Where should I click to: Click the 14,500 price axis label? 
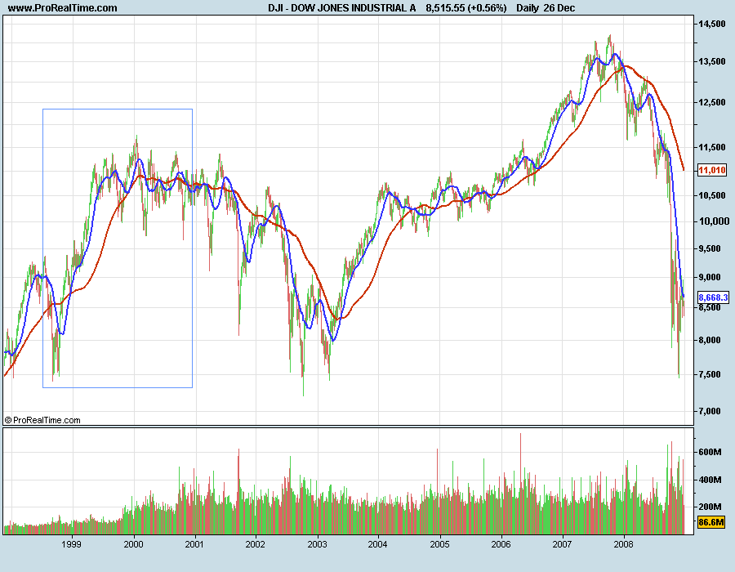(712, 25)
